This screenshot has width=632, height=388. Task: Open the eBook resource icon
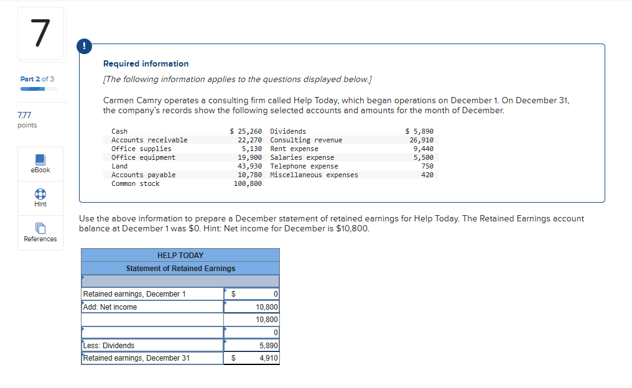pyautogui.click(x=40, y=160)
